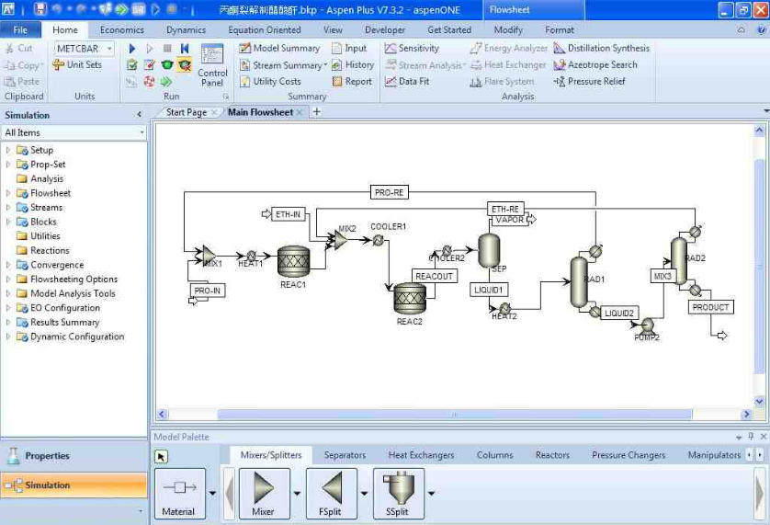Open the Report
Image resolution: width=770 pixels, height=525 pixels.
pyautogui.click(x=352, y=82)
